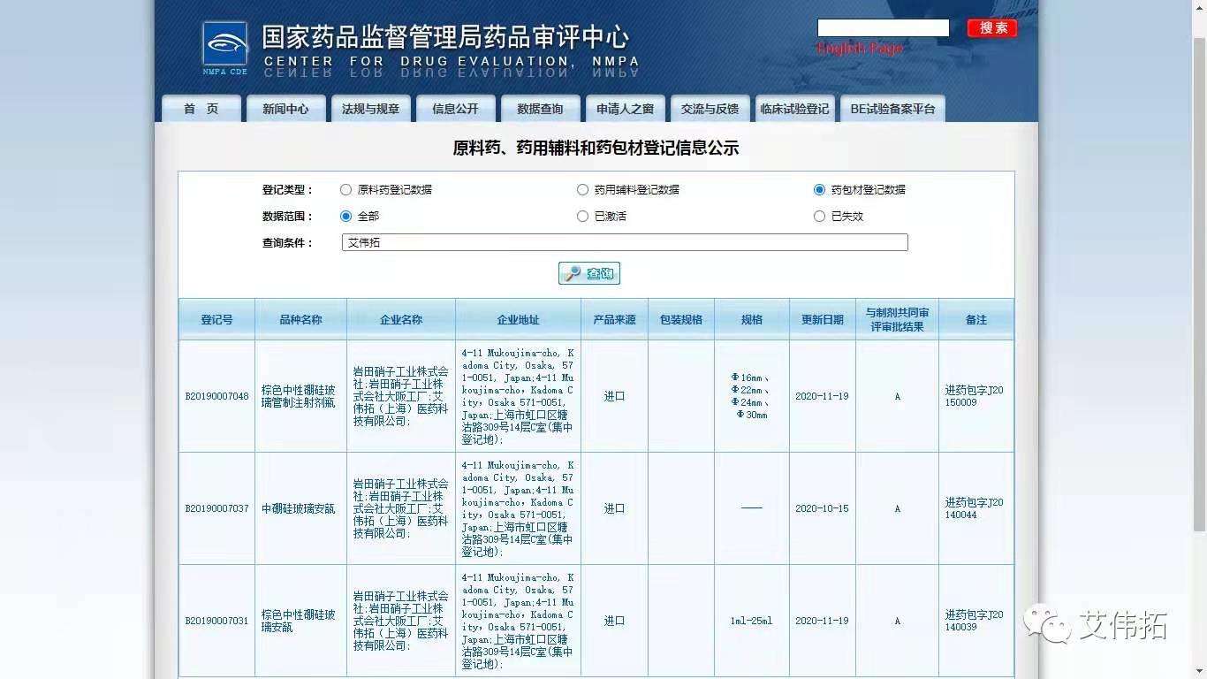Click the red 搜索 search button
The width and height of the screenshot is (1207, 679).
click(x=991, y=27)
